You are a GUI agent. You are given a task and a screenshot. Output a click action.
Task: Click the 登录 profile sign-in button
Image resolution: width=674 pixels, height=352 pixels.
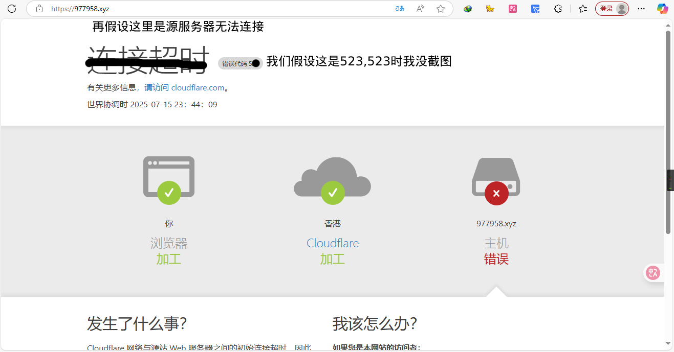pos(612,9)
